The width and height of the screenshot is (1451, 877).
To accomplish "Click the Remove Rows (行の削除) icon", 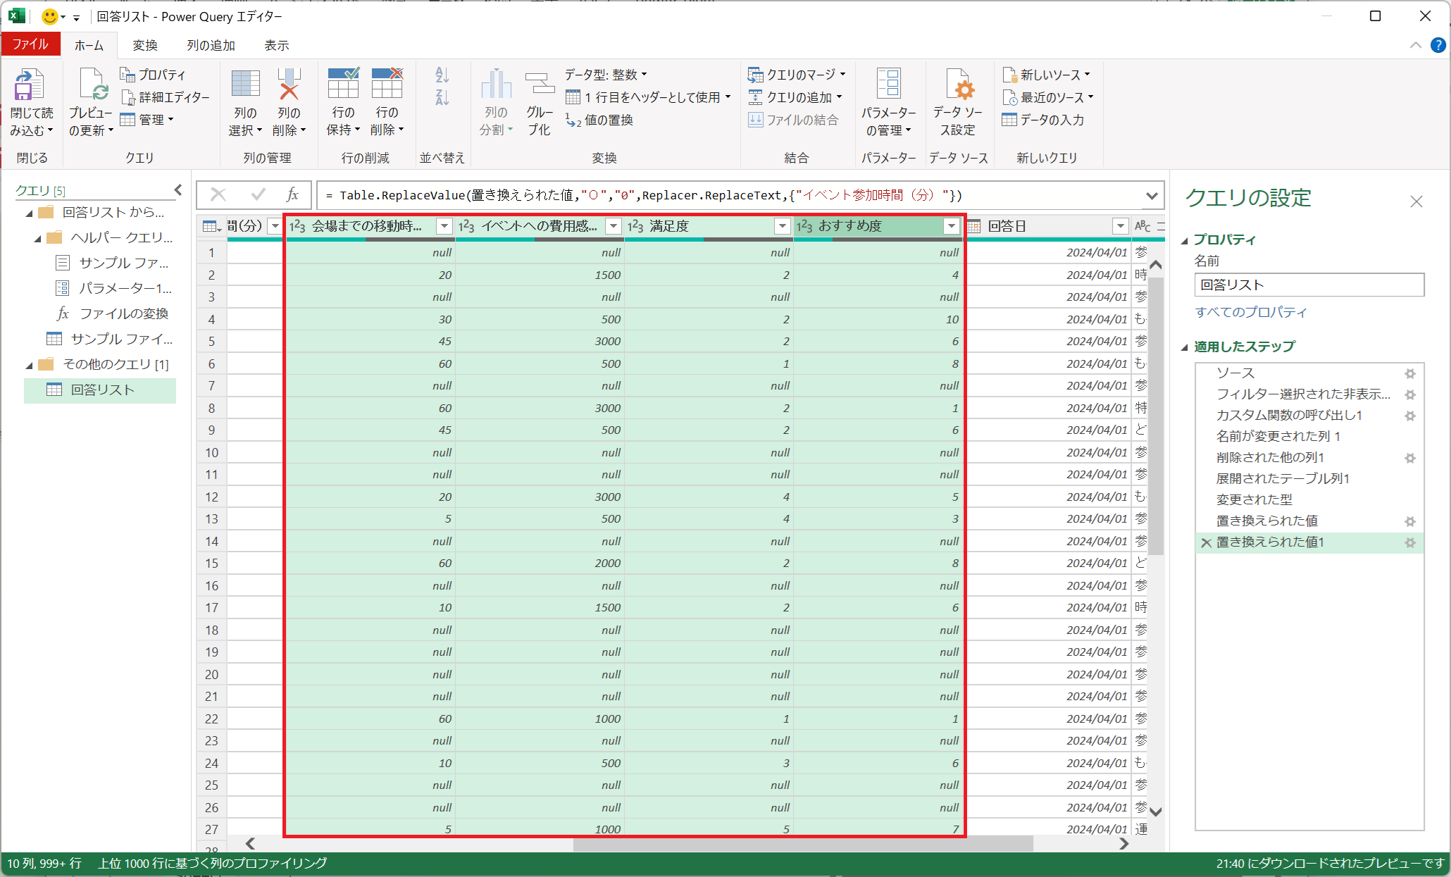I will [x=387, y=83].
